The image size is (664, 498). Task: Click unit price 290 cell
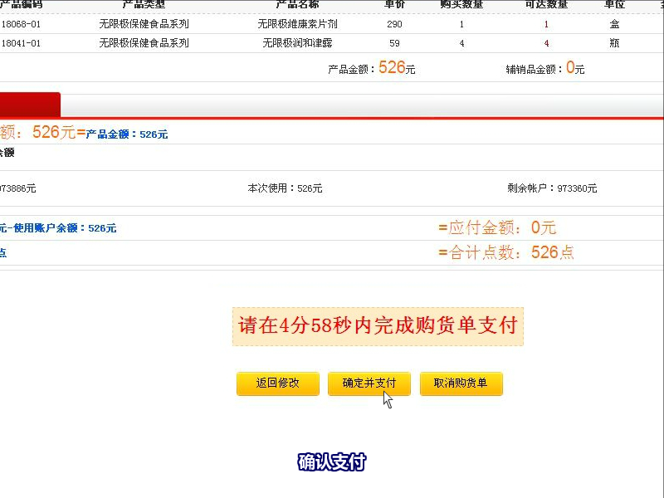394,24
